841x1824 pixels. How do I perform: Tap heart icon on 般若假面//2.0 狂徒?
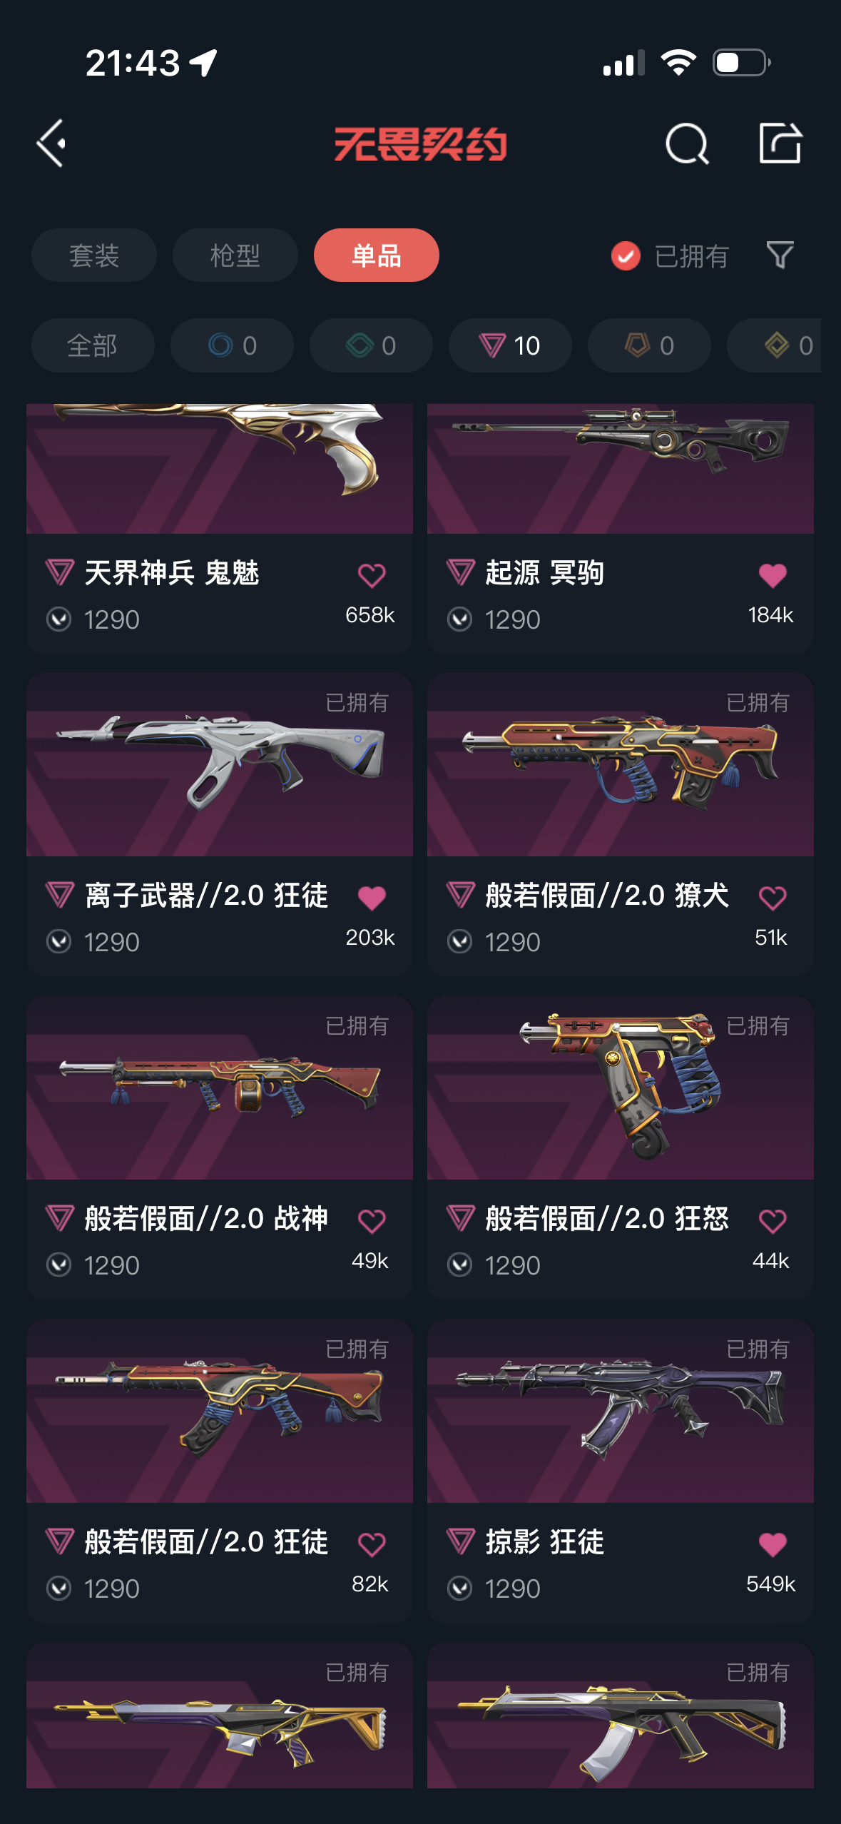point(372,1544)
